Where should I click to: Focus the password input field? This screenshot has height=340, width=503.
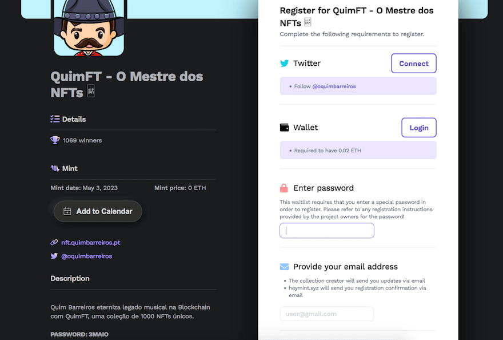(326, 231)
